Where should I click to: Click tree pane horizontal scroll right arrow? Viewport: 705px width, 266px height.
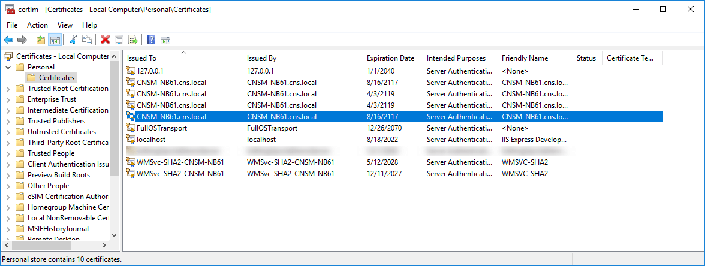pos(104,246)
